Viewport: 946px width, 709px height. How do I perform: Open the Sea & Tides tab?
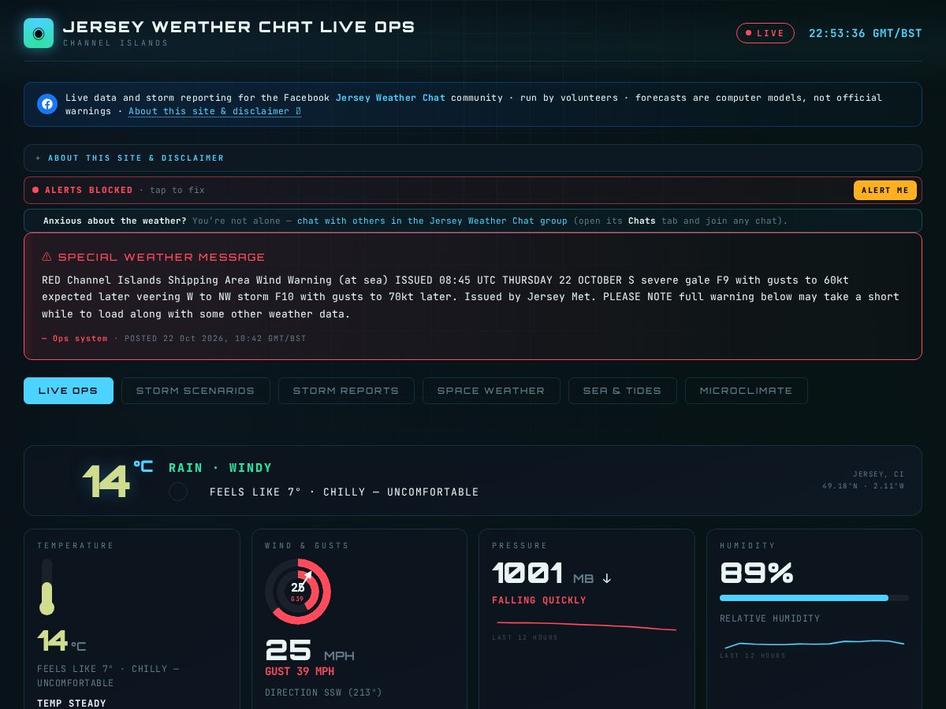(623, 391)
